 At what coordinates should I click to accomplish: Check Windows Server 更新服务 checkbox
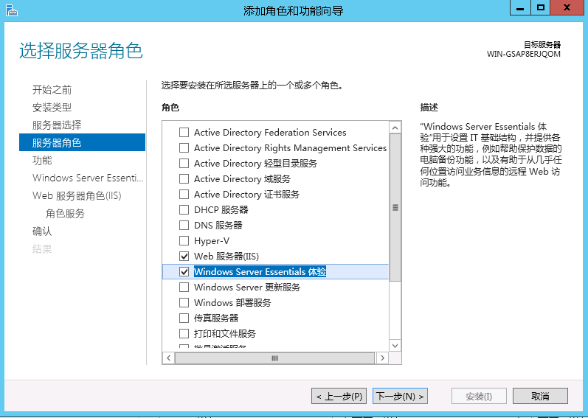[184, 288]
